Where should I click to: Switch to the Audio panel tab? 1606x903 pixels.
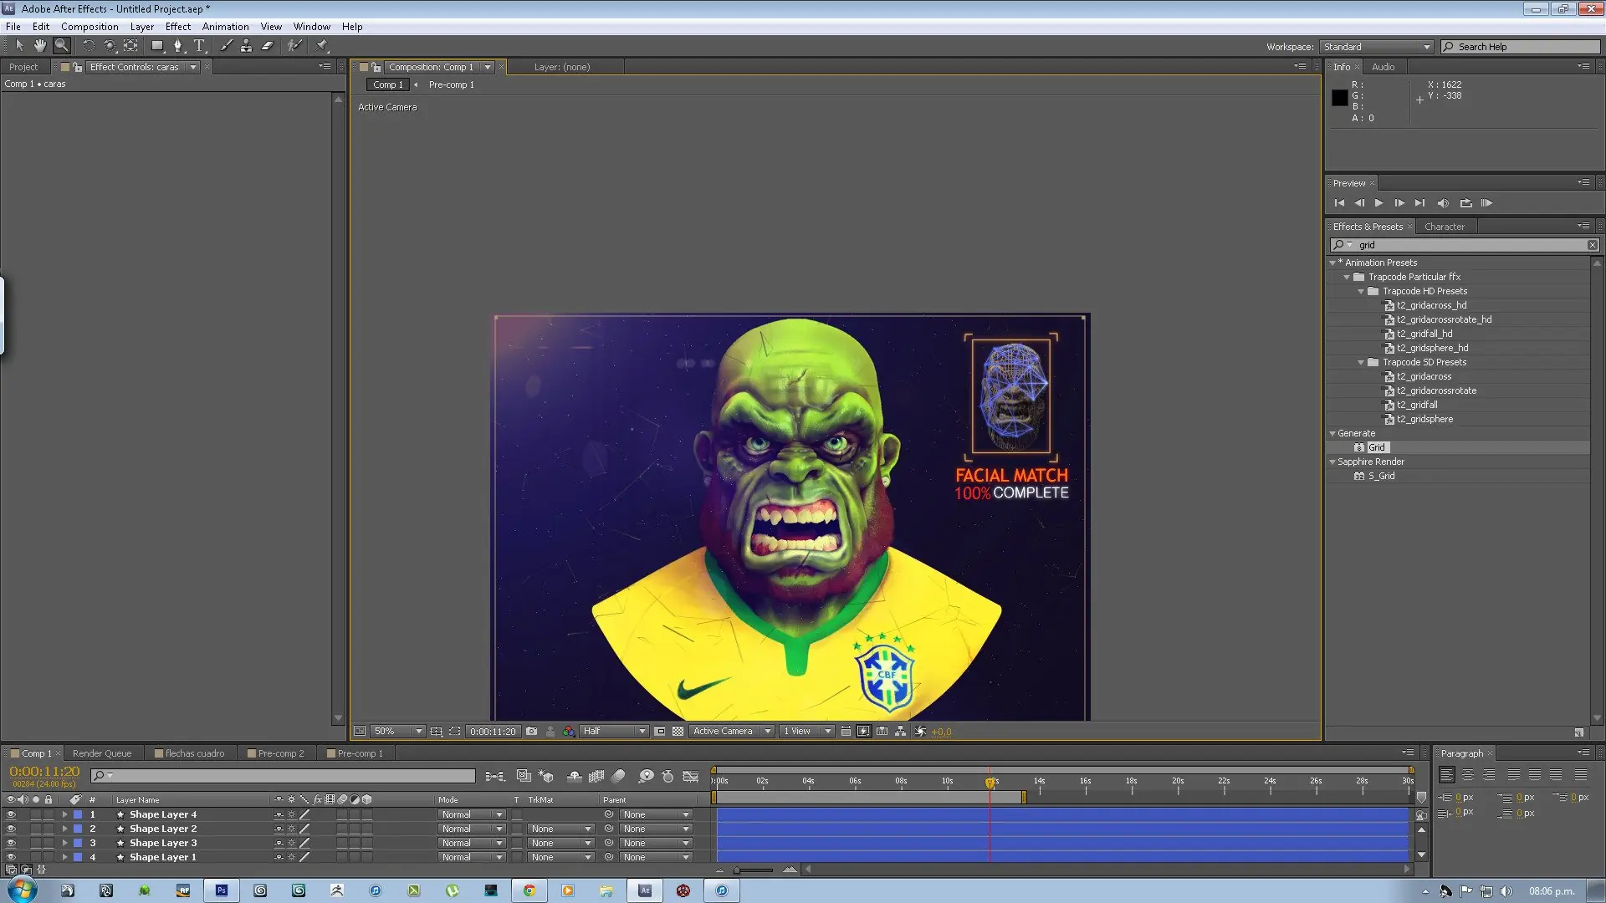(1383, 67)
